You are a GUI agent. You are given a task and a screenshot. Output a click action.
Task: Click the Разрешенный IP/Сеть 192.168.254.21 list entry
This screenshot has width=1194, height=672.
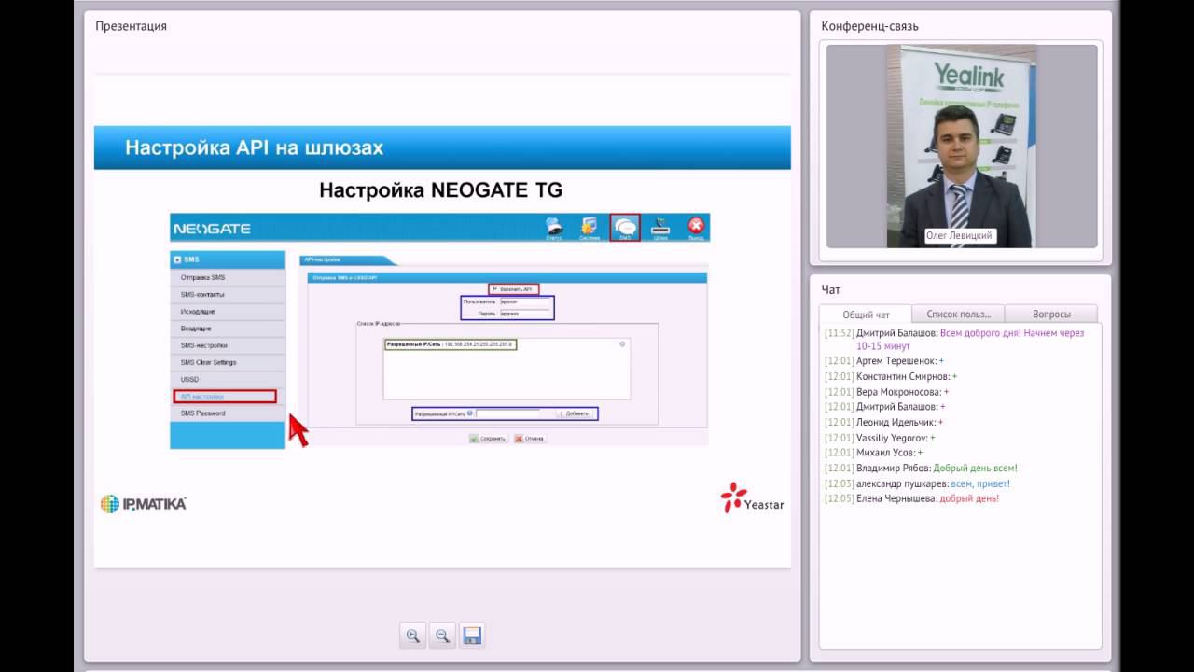[450, 344]
